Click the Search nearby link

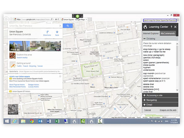[x=22, y=57]
